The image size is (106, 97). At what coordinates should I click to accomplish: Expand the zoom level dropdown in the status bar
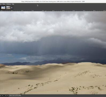(x=6, y=96)
